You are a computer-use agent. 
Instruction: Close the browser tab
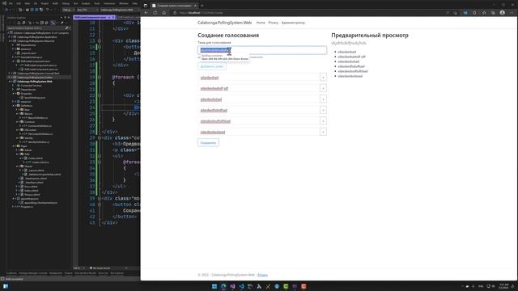195,6
